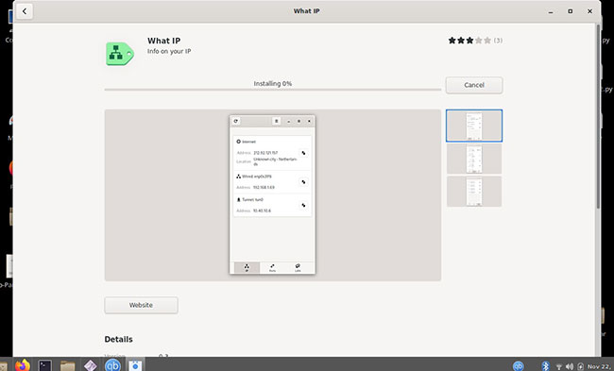
Task: Launch Firefox from the taskbar
Action: tap(23, 365)
